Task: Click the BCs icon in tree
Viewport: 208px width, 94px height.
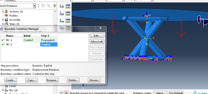Action: click(x=6, y=90)
